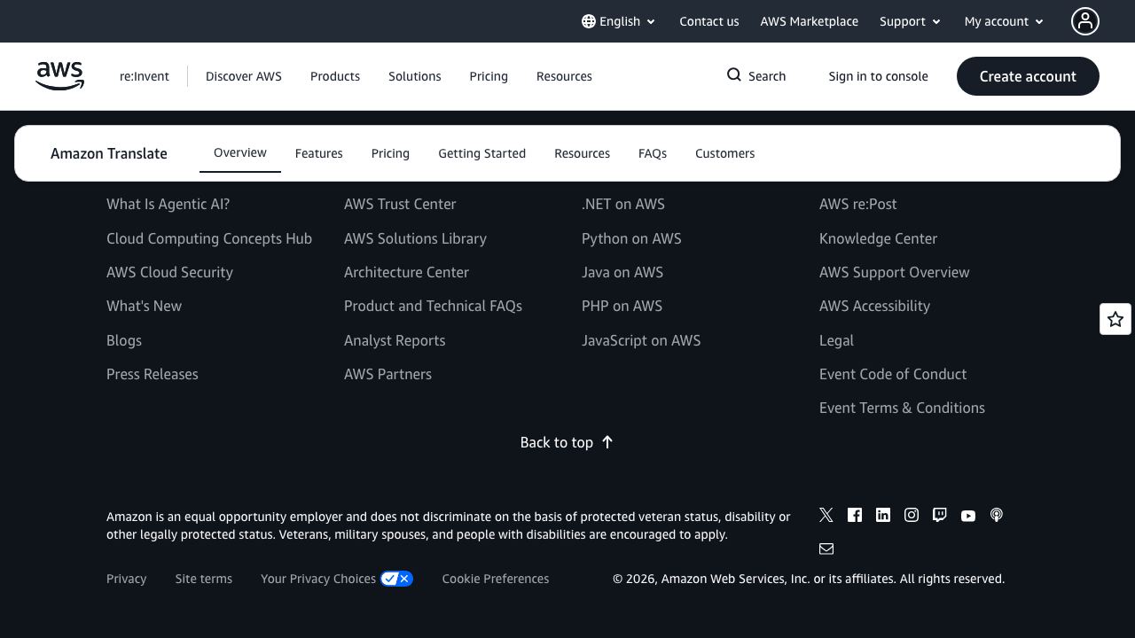Screen dimensions: 1135x638
Task: Switch to the Customers tab
Action: click(724, 153)
